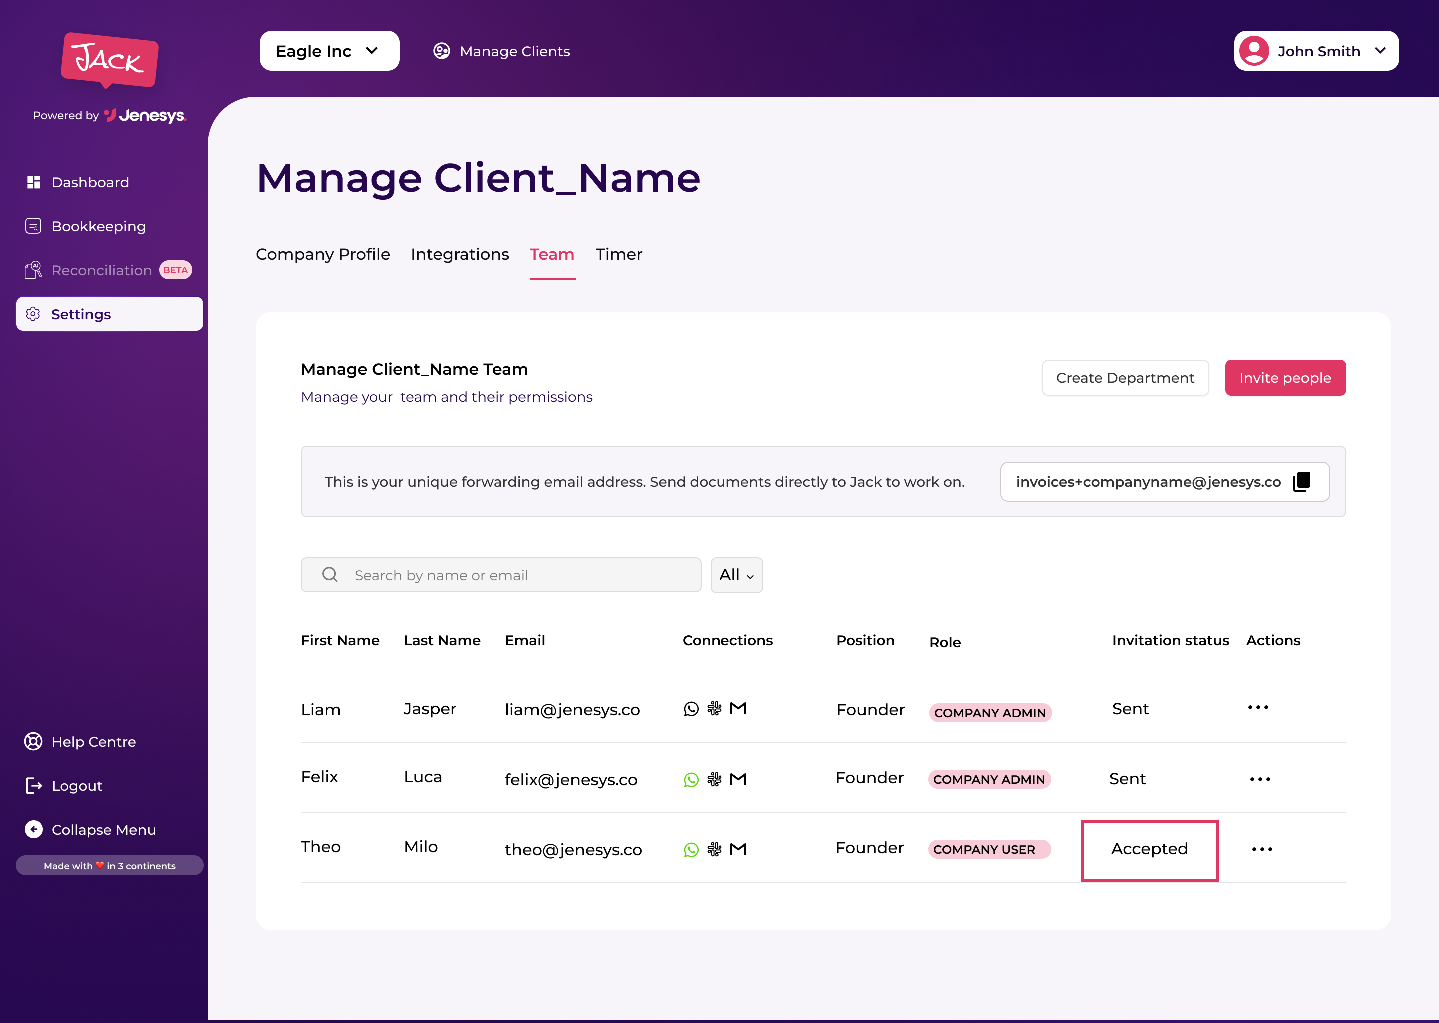Expand John Smith account menu
This screenshot has width=1439, height=1023.
(1316, 51)
